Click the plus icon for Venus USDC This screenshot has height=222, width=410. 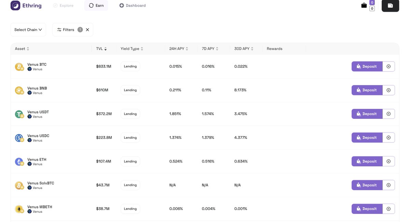(x=388, y=138)
